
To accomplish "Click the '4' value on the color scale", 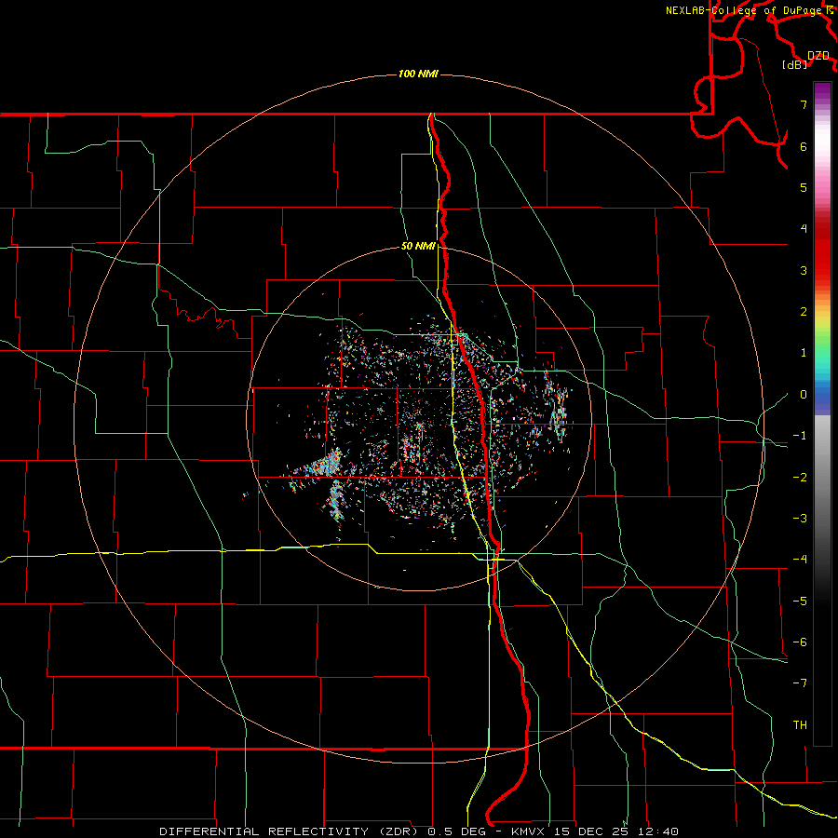I will tap(804, 229).
